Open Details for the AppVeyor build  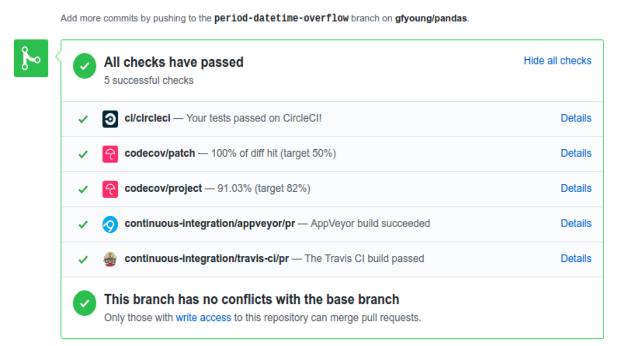click(576, 223)
